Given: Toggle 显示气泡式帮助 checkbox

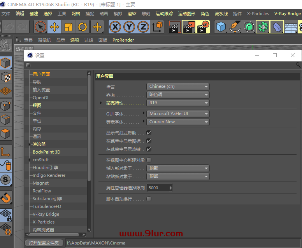Looking at the screenshot, I should (149, 133).
